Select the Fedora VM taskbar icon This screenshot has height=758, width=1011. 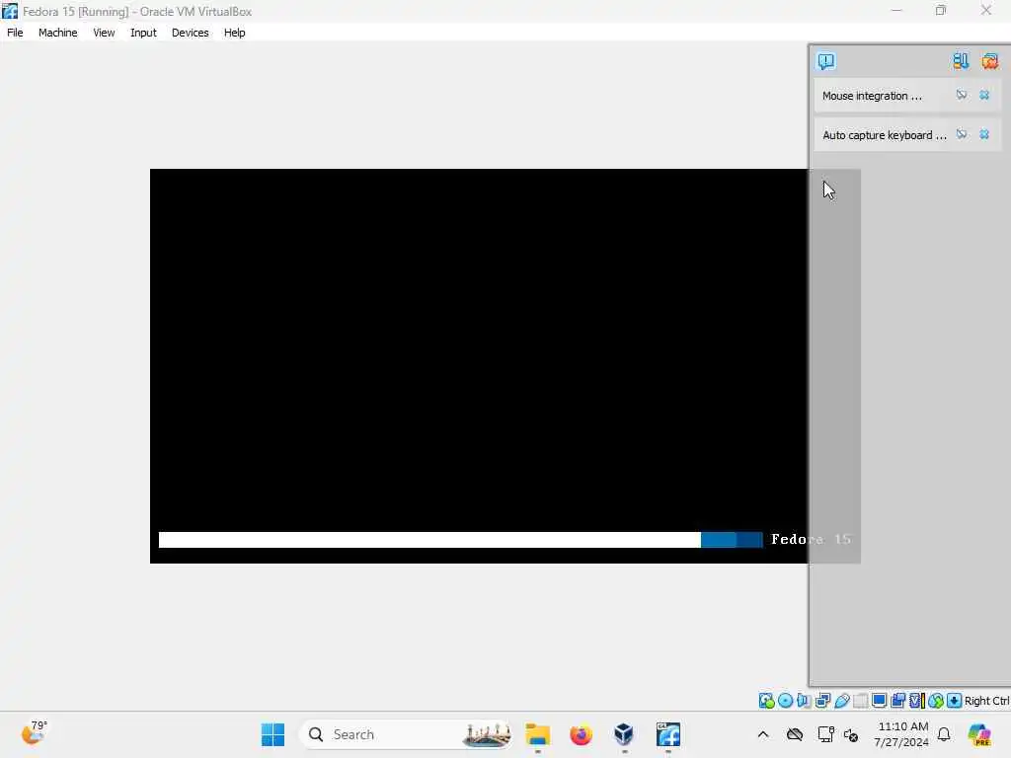coord(668,734)
